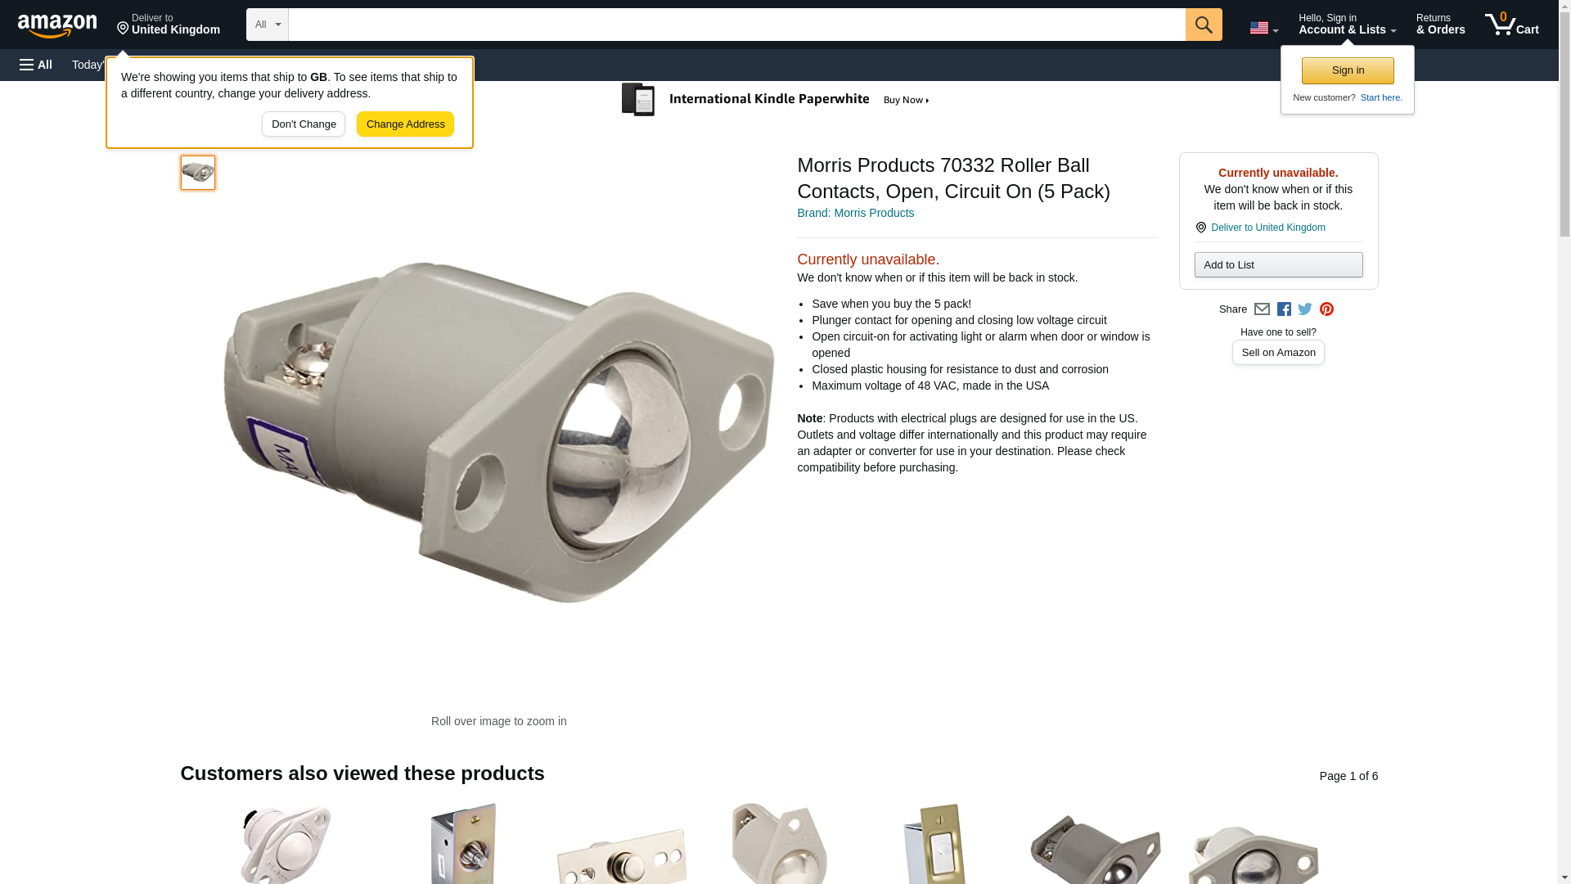Open Returns & Orders
The image size is (1571, 884).
1440,25
